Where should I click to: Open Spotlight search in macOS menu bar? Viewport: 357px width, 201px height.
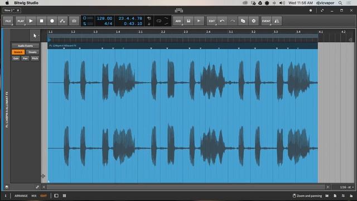pos(340,3)
